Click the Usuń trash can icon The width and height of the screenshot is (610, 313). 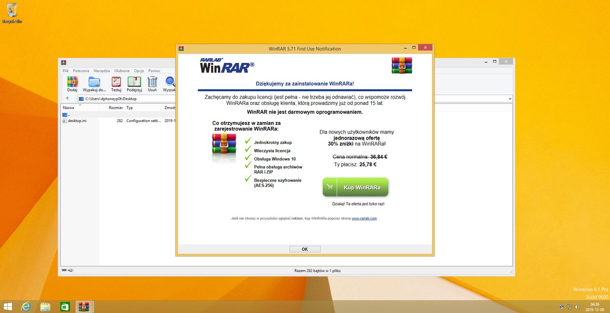pos(152,84)
